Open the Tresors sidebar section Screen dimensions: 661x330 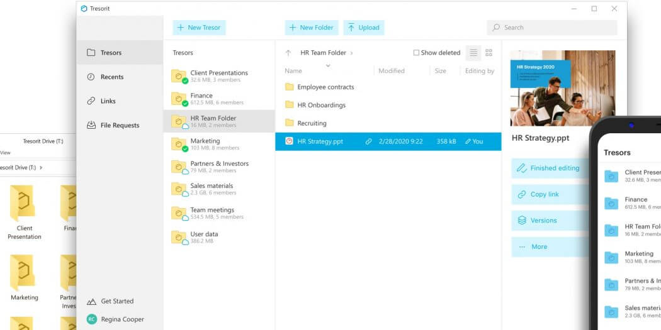coord(120,53)
